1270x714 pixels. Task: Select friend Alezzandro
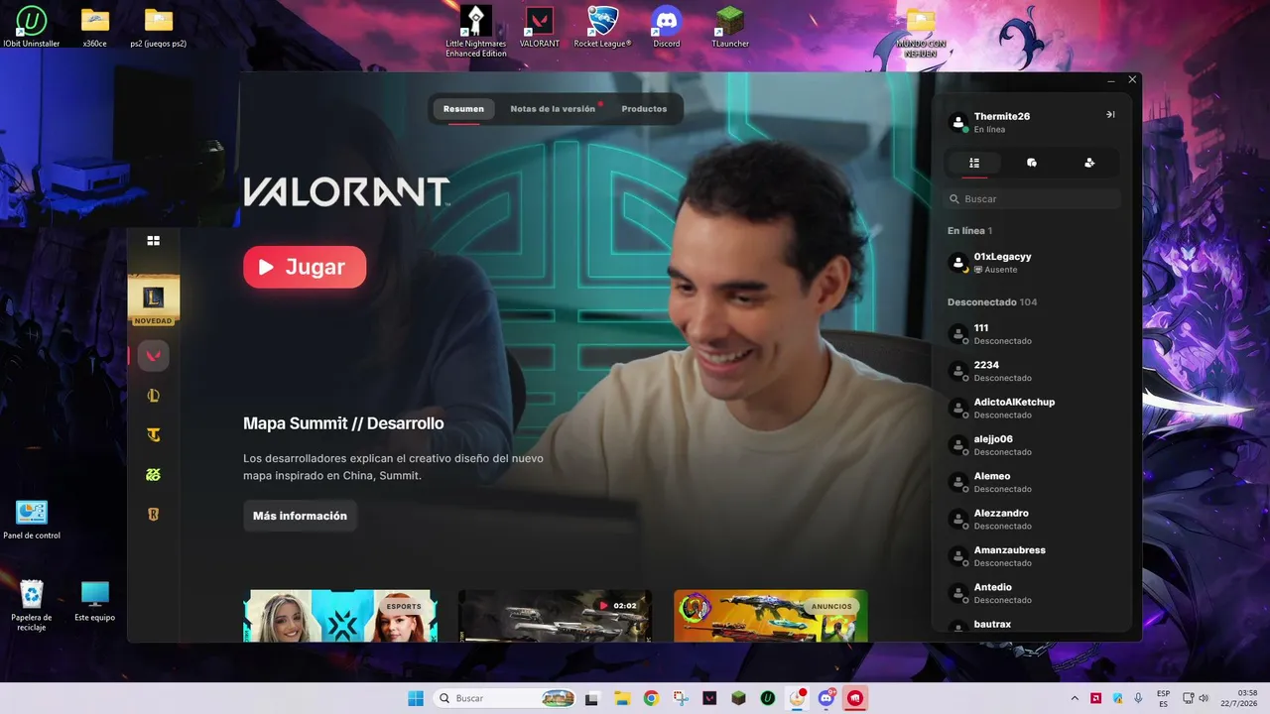pos(1032,519)
